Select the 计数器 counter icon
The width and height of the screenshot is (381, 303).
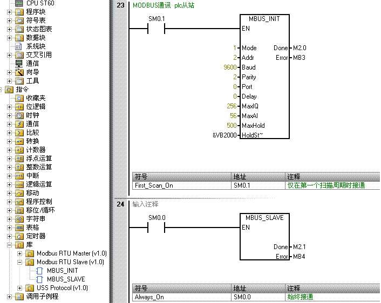[19, 150]
